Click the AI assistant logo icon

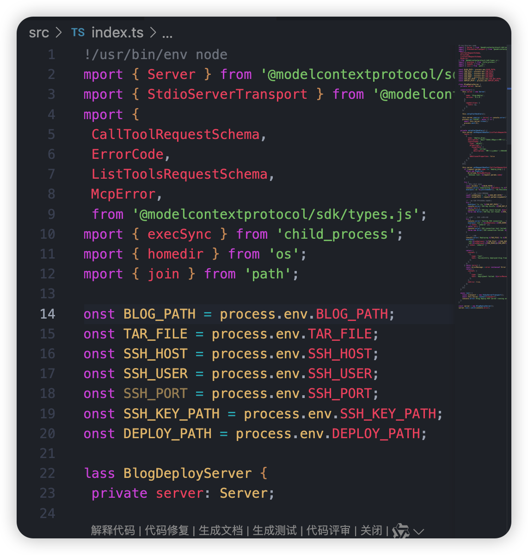click(400, 531)
